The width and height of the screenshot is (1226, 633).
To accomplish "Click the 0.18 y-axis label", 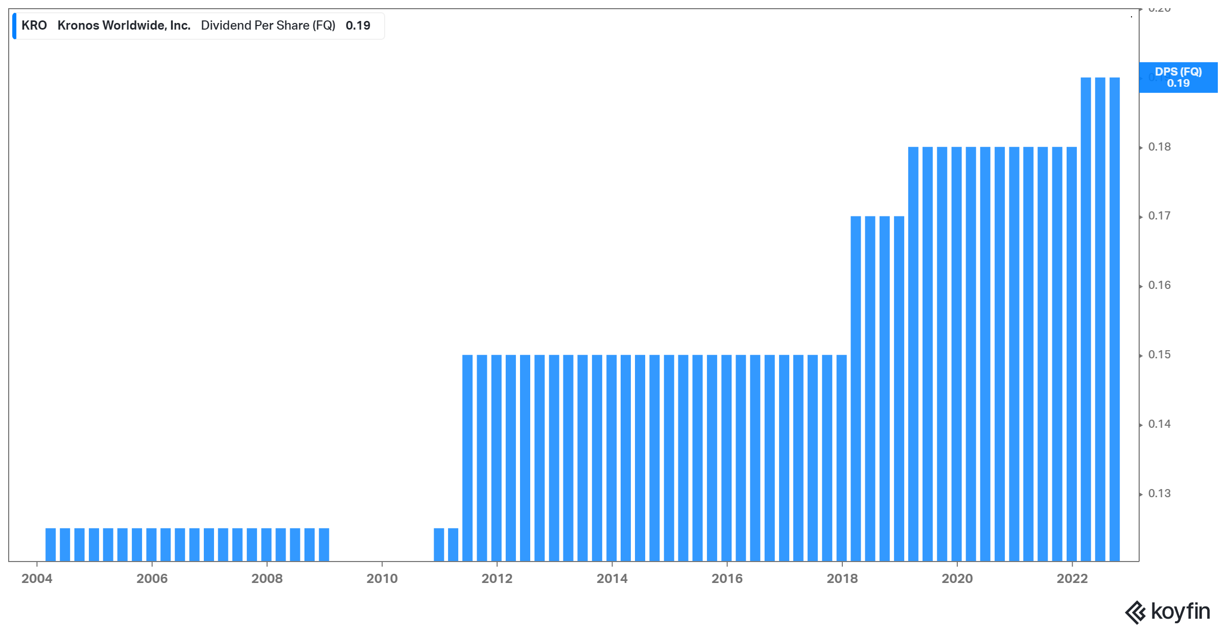I will [x=1159, y=147].
